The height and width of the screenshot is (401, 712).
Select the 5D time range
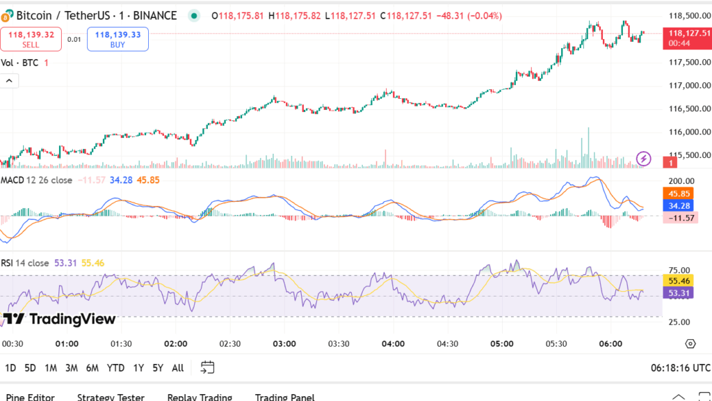[30, 368]
